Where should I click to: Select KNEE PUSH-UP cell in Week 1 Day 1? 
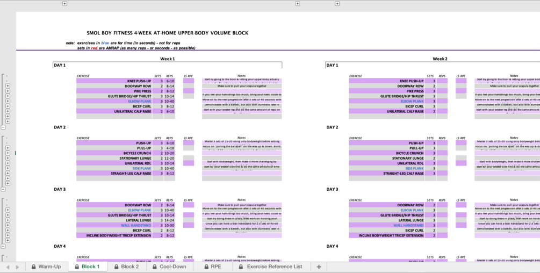point(114,81)
